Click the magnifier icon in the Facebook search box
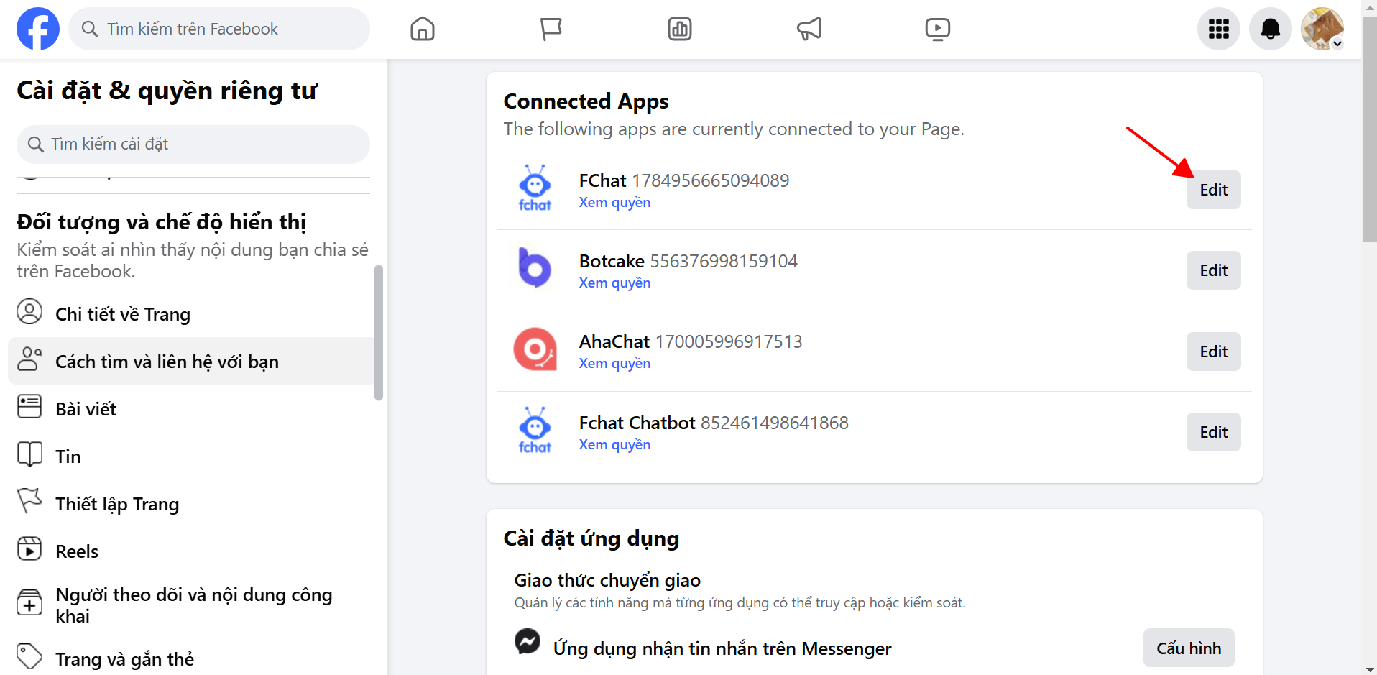Screen dimensions: 1377x675 [x=90, y=29]
